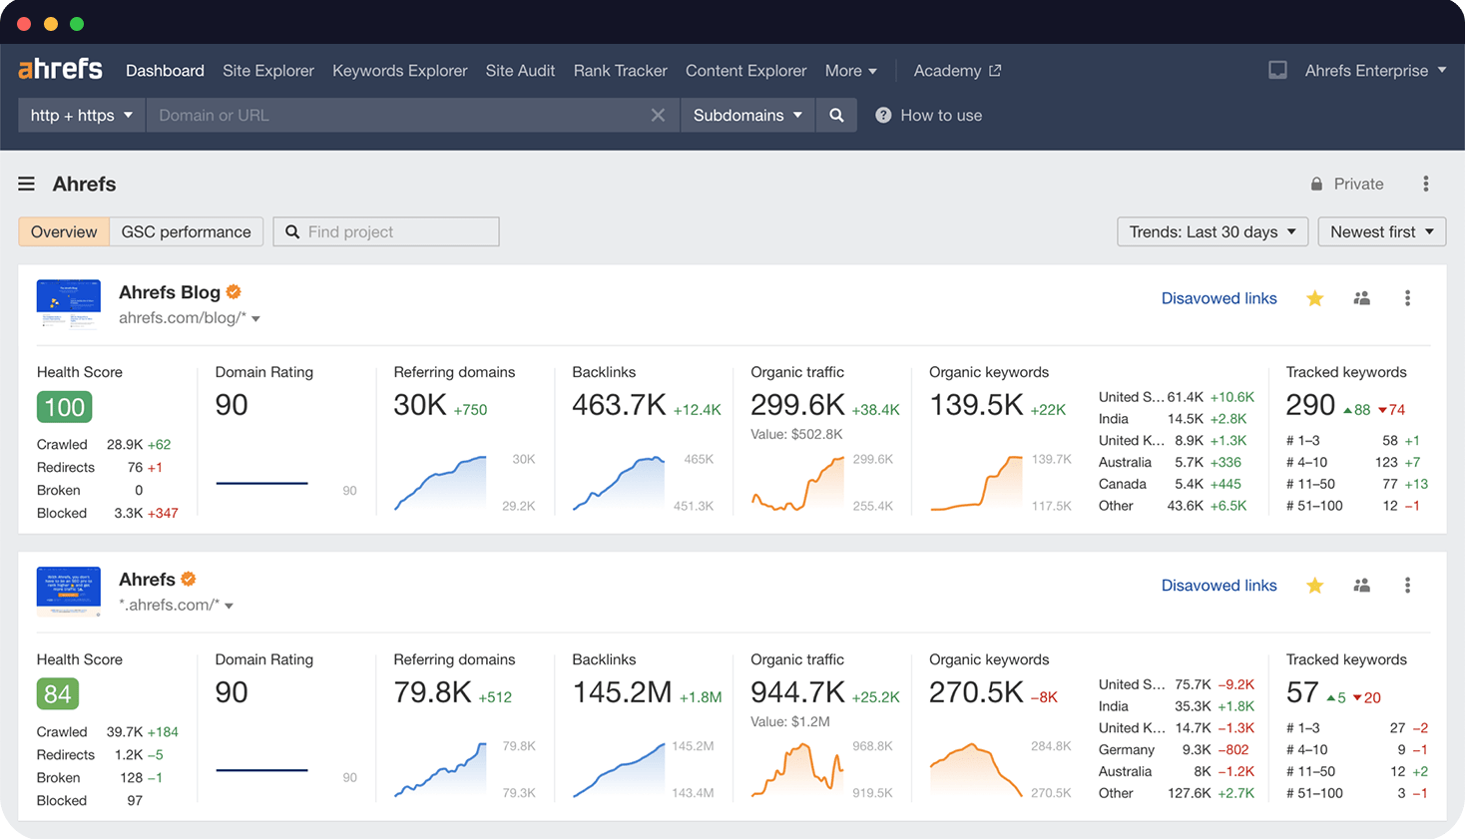Switch to GSC performance tab

click(x=187, y=231)
